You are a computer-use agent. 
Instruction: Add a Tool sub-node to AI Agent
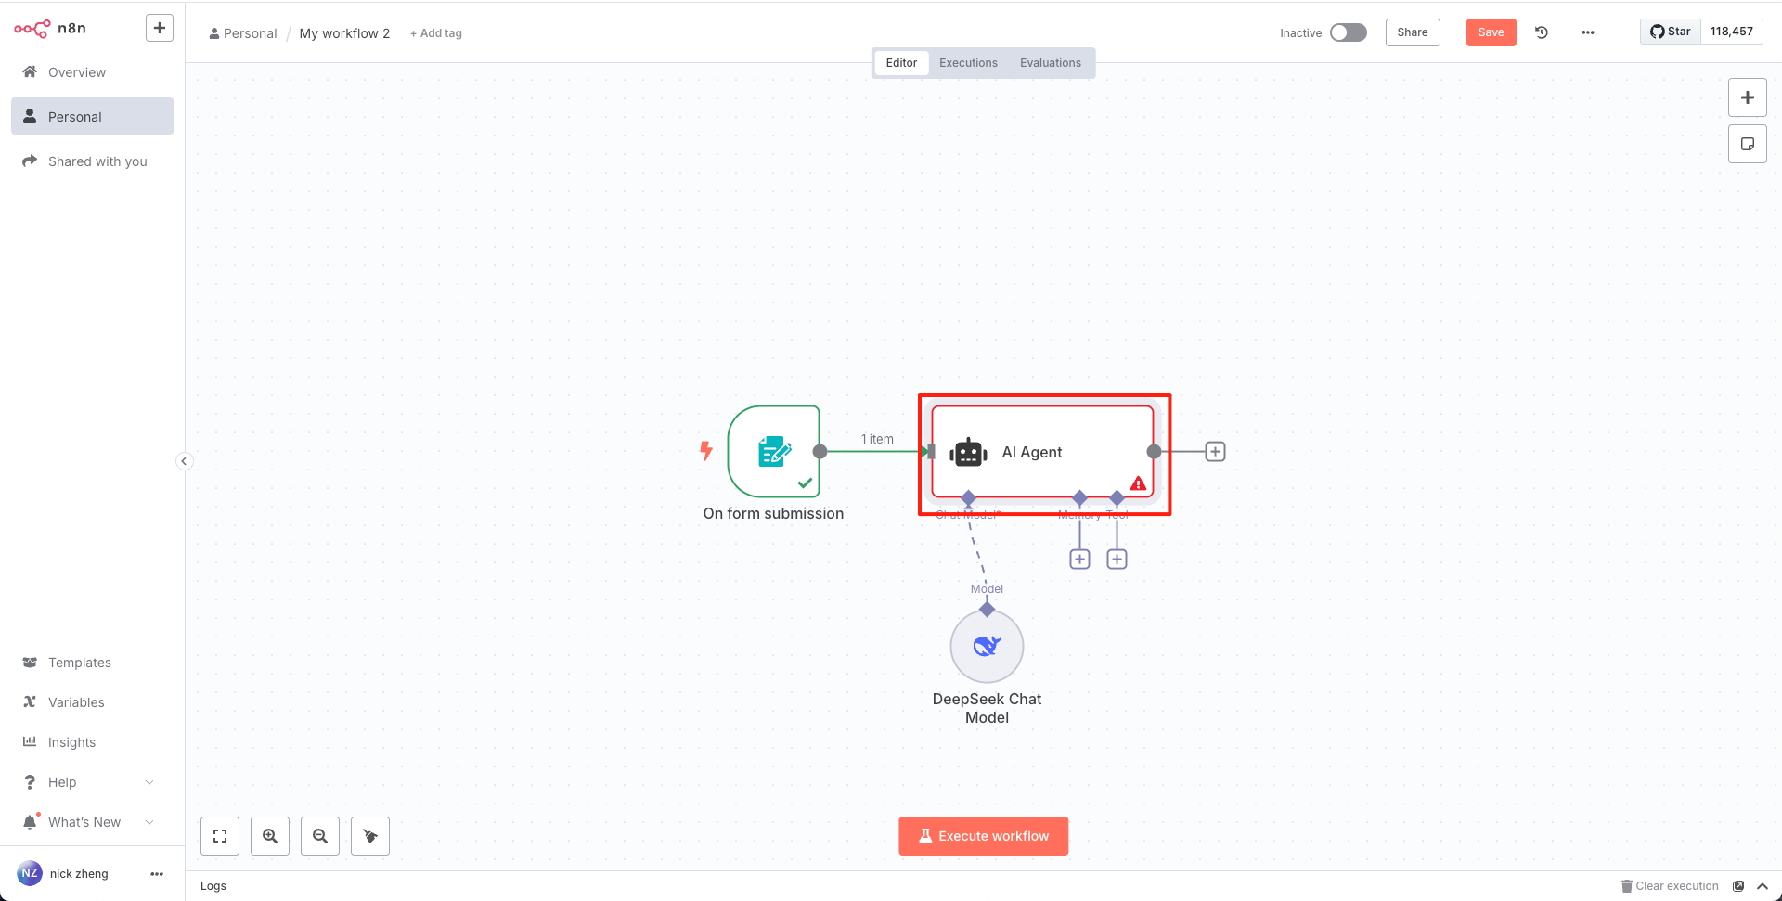pos(1117,560)
